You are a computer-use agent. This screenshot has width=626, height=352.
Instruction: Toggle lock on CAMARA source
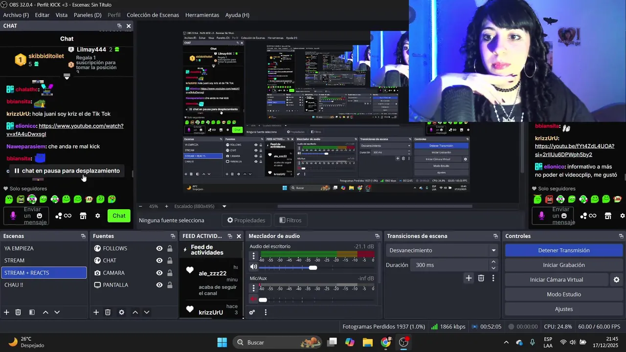170,273
